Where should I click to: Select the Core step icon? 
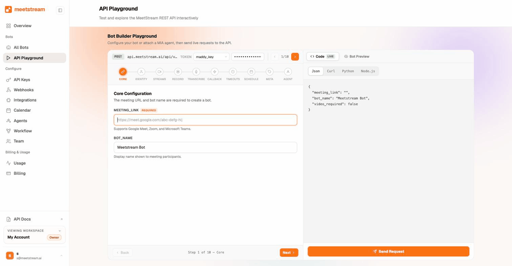coord(123,72)
